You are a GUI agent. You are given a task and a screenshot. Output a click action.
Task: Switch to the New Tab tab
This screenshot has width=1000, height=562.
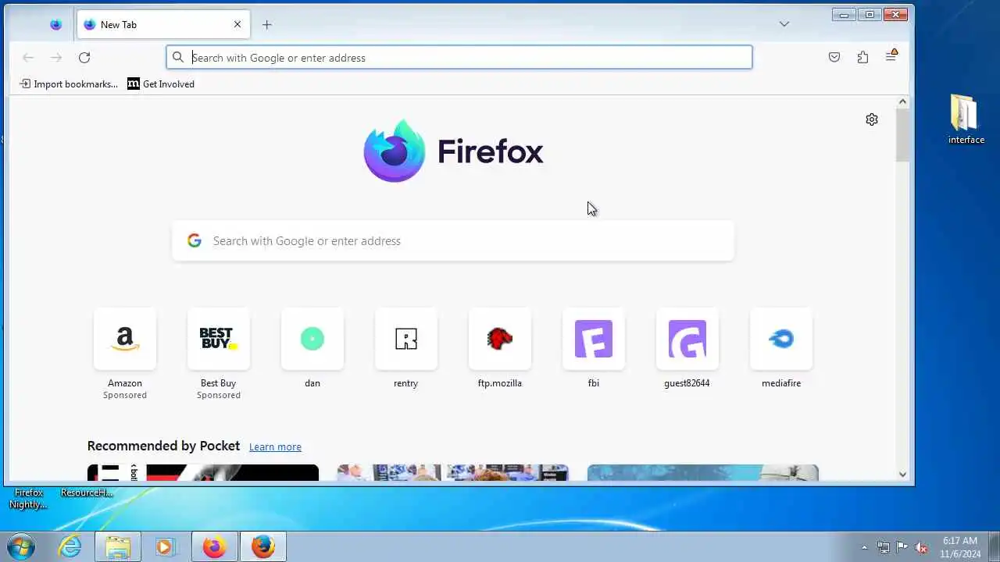(163, 24)
